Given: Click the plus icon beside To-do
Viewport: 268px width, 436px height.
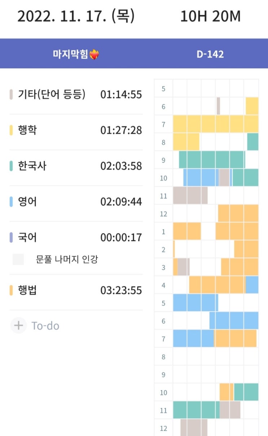Looking at the screenshot, I should [18, 326].
